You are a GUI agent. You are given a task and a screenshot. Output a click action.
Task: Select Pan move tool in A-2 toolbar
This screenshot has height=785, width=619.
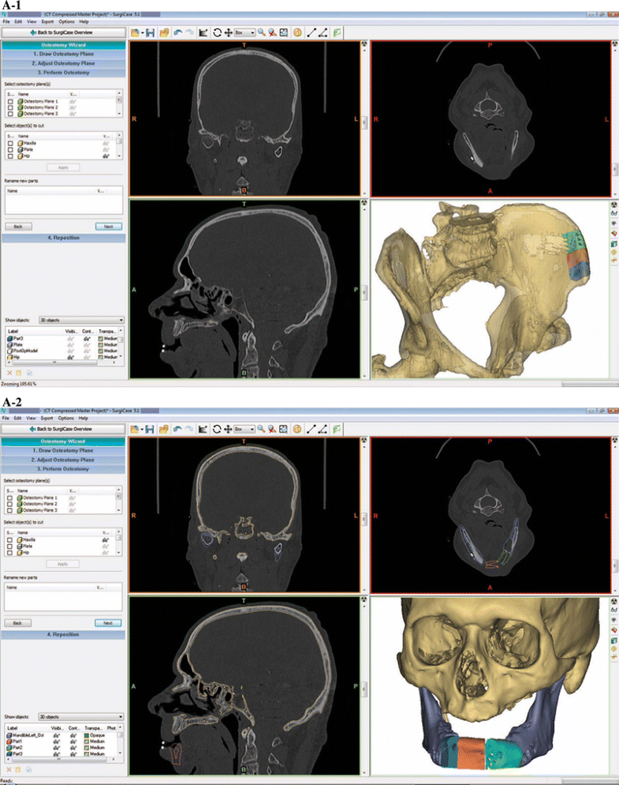(228, 430)
